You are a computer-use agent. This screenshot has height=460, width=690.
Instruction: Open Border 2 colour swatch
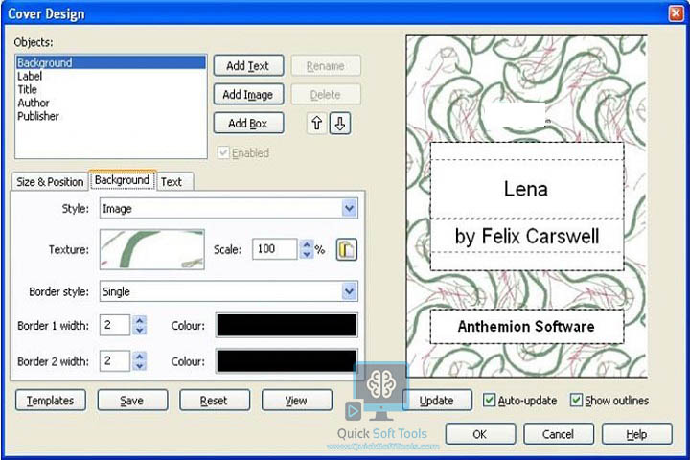pos(287,361)
